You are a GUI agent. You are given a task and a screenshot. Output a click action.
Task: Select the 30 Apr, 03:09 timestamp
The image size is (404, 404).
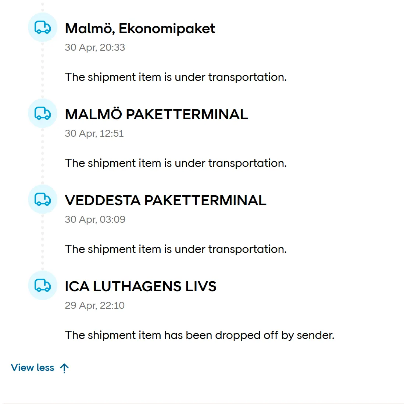point(95,219)
